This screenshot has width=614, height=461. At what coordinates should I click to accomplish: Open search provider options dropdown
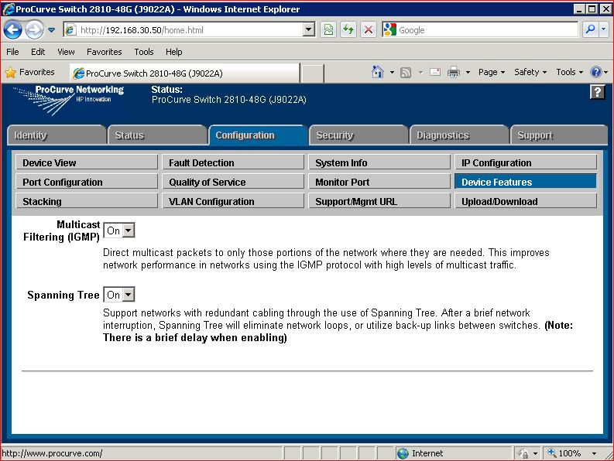click(x=603, y=29)
